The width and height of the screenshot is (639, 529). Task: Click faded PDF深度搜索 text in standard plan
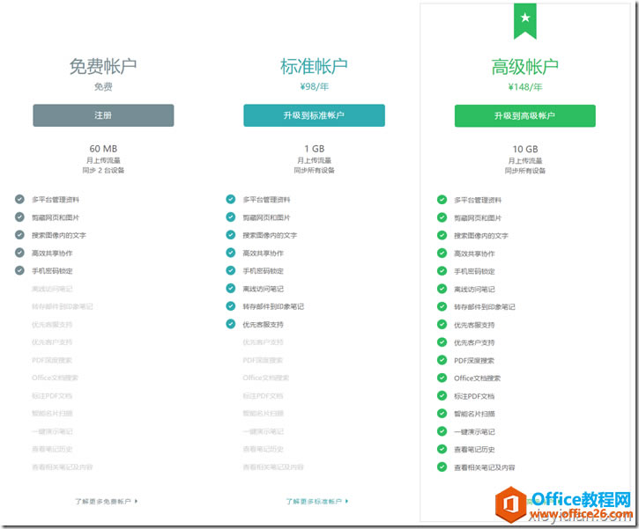[263, 360]
